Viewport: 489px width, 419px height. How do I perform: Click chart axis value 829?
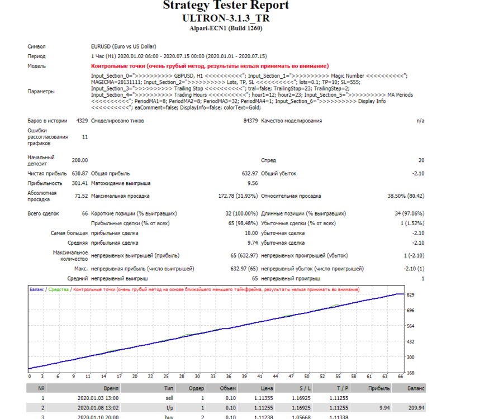tap(410, 295)
